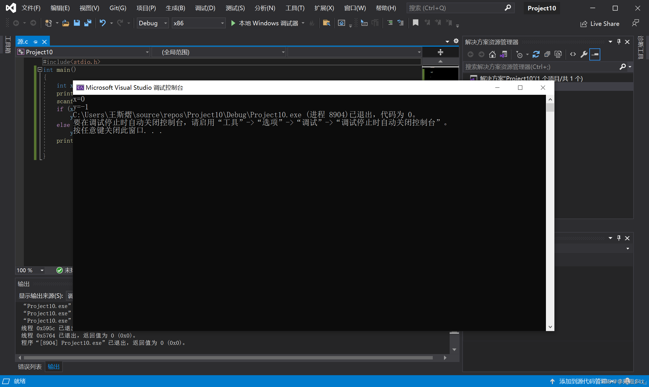
Task: Select the solution 'Project10' tree node
Action: pyautogui.click(x=531, y=78)
